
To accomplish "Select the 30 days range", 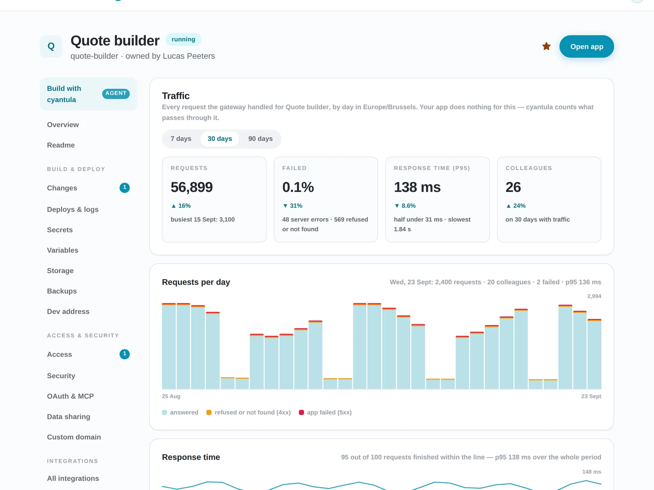I will pos(219,139).
